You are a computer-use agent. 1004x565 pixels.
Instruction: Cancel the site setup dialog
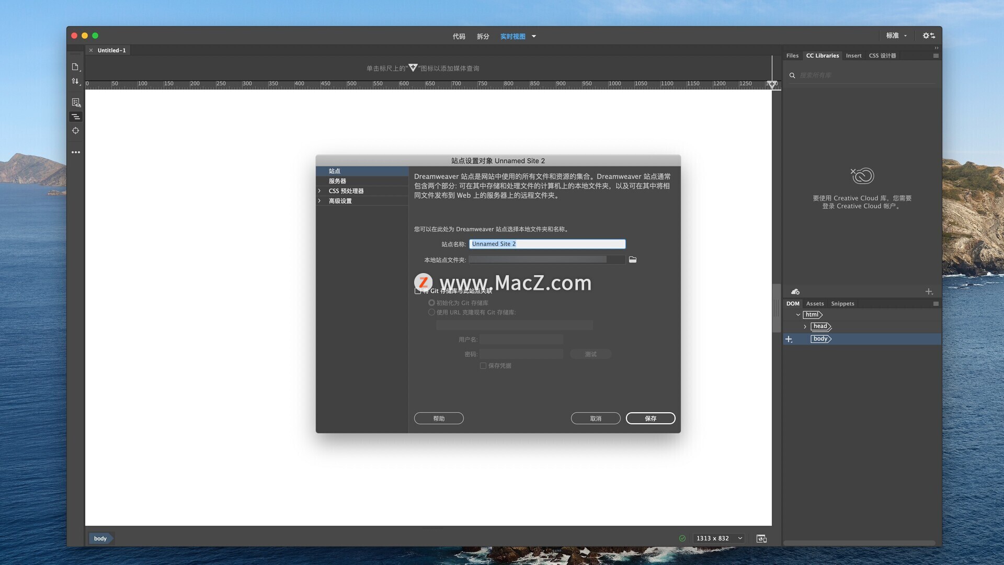click(x=596, y=419)
